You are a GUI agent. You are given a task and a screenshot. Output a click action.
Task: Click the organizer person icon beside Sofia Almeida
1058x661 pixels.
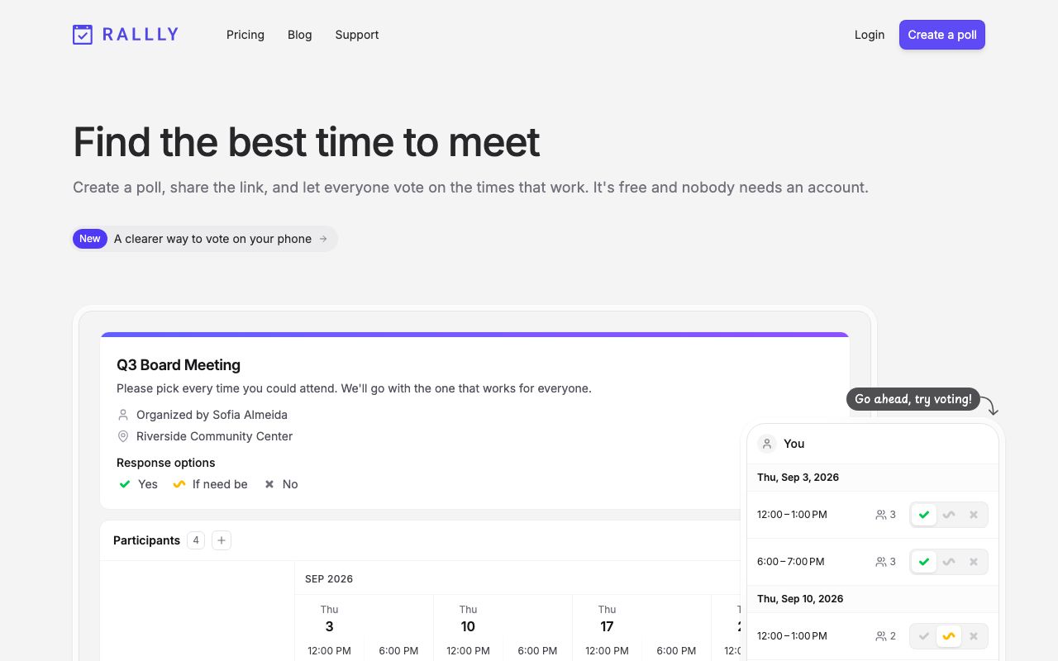click(123, 415)
